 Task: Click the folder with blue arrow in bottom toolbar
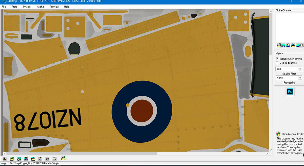click(x=33, y=159)
